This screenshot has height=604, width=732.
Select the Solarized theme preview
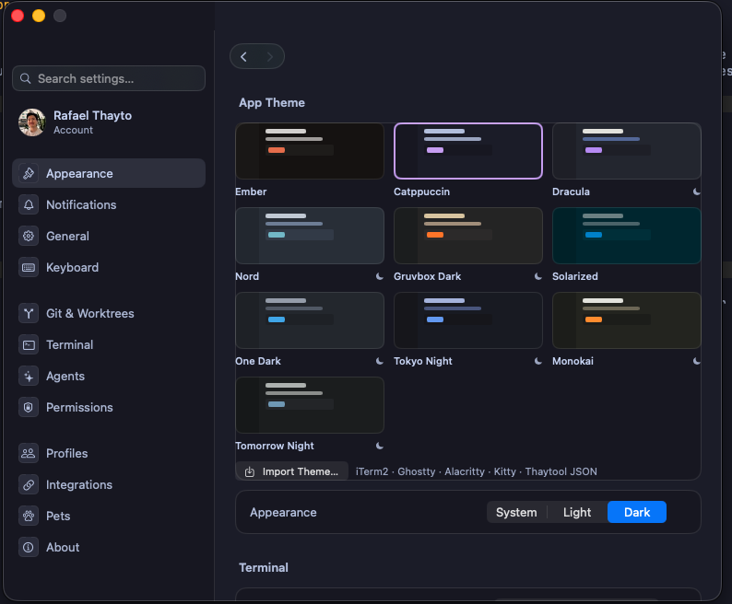click(x=627, y=236)
